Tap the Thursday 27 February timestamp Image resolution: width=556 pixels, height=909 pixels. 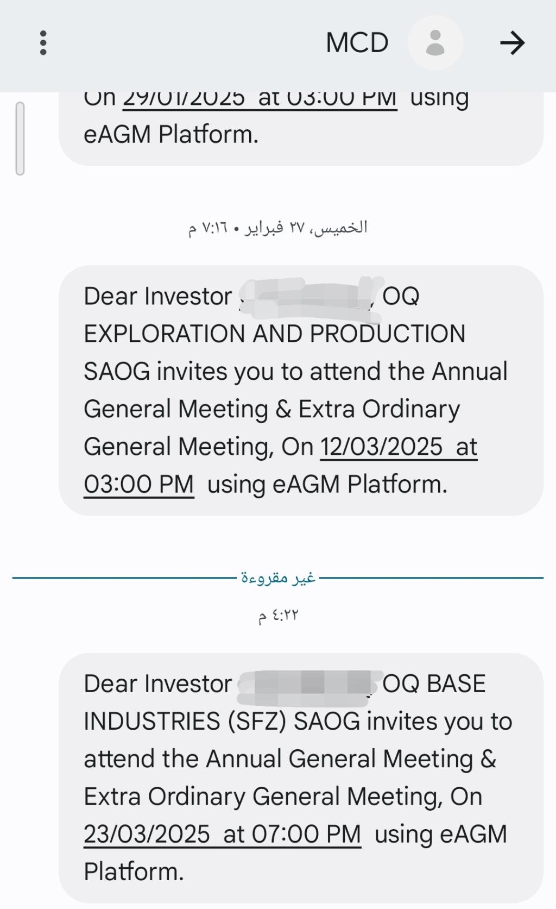[x=278, y=227]
